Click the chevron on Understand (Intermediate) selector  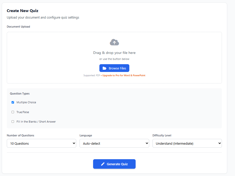coord(220,143)
